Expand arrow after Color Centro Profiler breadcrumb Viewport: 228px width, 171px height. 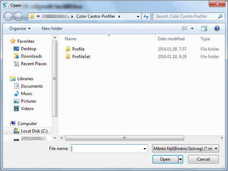tap(119, 16)
